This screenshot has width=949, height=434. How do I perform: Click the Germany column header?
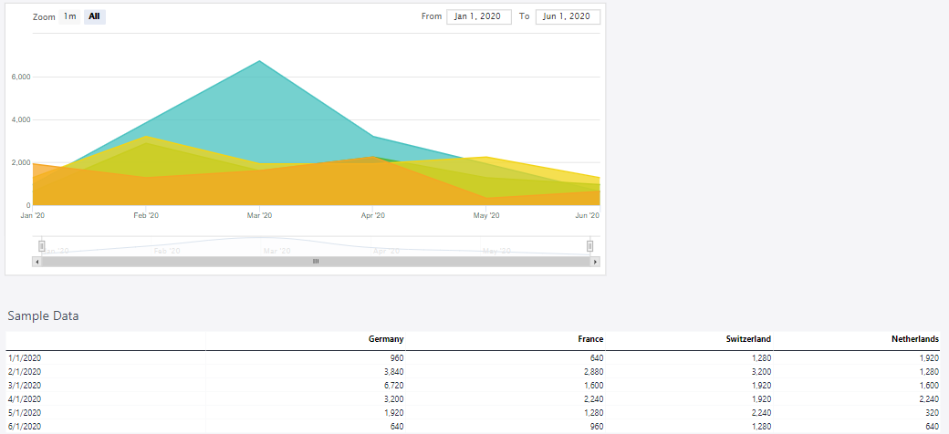385,339
